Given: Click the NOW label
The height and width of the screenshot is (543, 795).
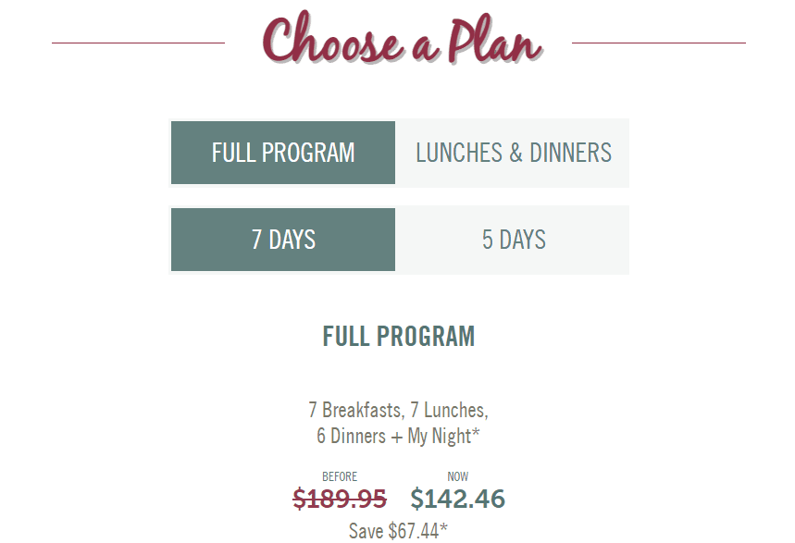Looking at the screenshot, I should [457, 476].
